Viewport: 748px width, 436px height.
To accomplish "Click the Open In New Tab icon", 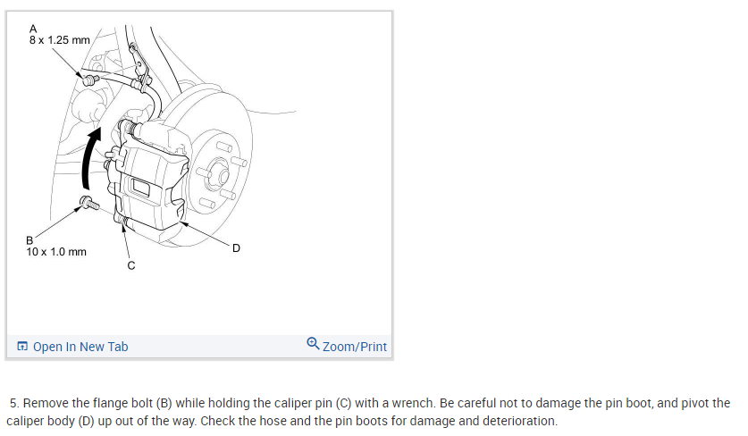I will pyautogui.click(x=22, y=347).
